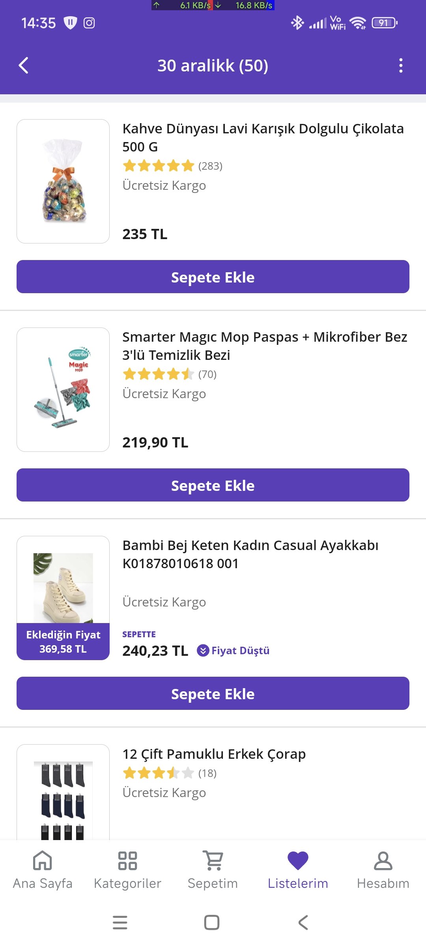Add Kahve Dünyası chocolate to cart

click(x=213, y=277)
